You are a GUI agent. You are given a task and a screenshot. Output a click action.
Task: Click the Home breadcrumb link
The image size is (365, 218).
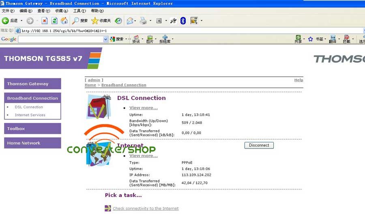pos(90,85)
